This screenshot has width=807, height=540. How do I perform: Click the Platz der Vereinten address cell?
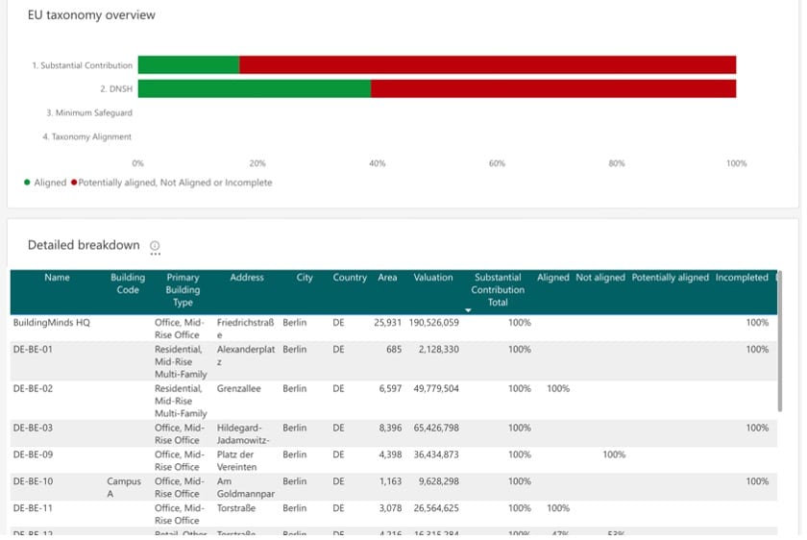click(236, 460)
